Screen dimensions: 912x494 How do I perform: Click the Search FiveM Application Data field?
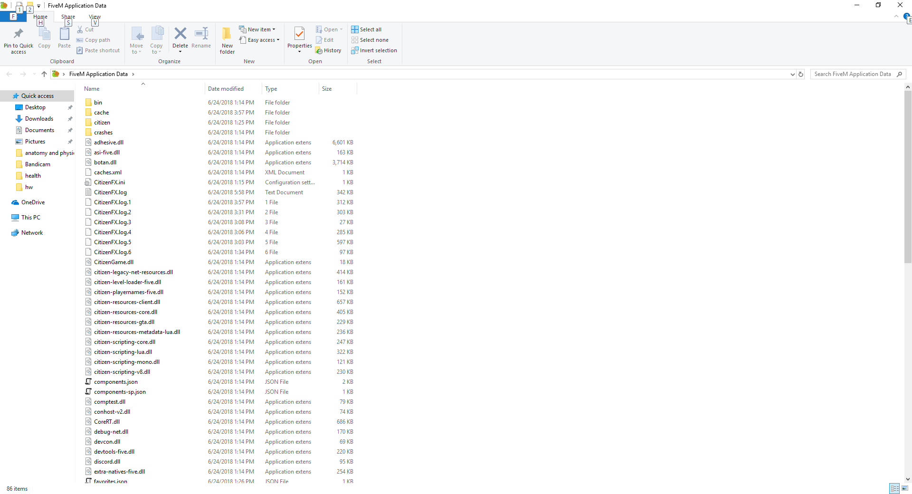tap(853, 74)
